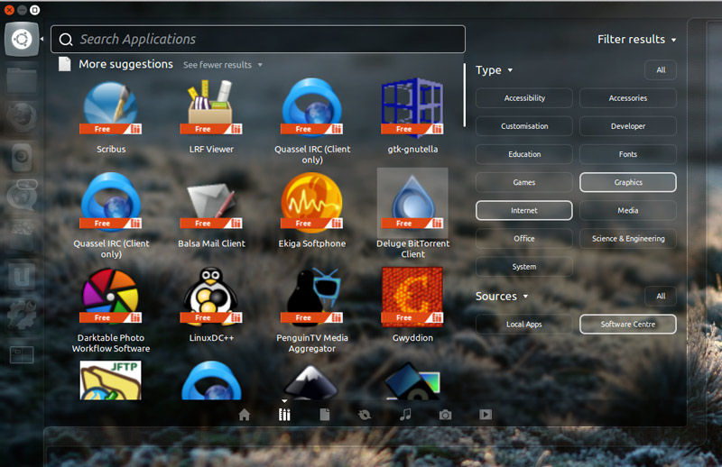The width and height of the screenshot is (722, 467).
Task: Select Deluge BitTorrent Client icon
Action: coord(412,203)
